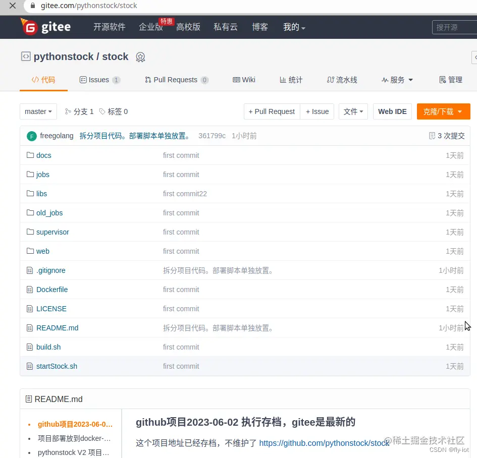Click the docs folder icon
Viewport: 477px width, 458px height.
click(x=30, y=155)
